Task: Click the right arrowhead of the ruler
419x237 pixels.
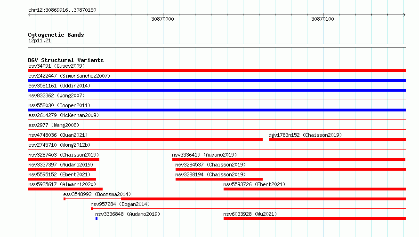Action: coord(404,15)
